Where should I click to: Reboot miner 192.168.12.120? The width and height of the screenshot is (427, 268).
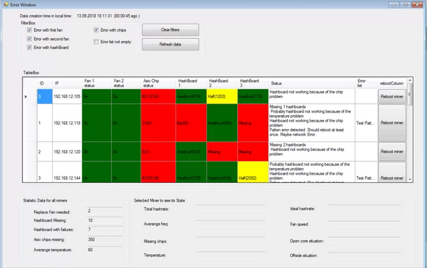coord(392,152)
